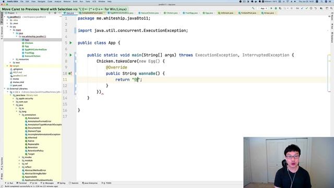
Task: Open the Navigate menu
Action: click(41, 2)
